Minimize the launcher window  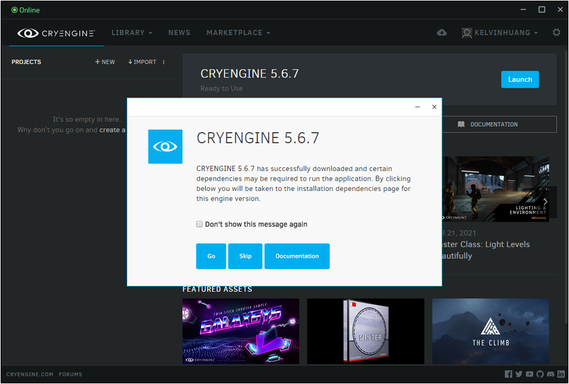click(523, 10)
